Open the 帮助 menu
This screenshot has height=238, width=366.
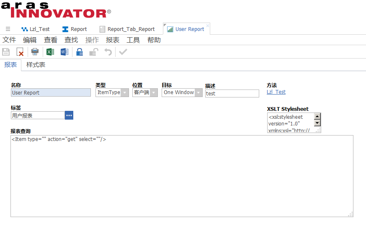(x=154, y=40)
